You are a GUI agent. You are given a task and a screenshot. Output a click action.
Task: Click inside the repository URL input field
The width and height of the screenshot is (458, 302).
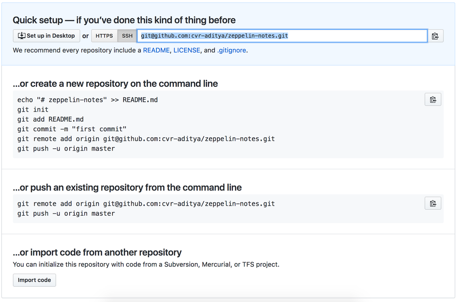[x=282, y=35]
